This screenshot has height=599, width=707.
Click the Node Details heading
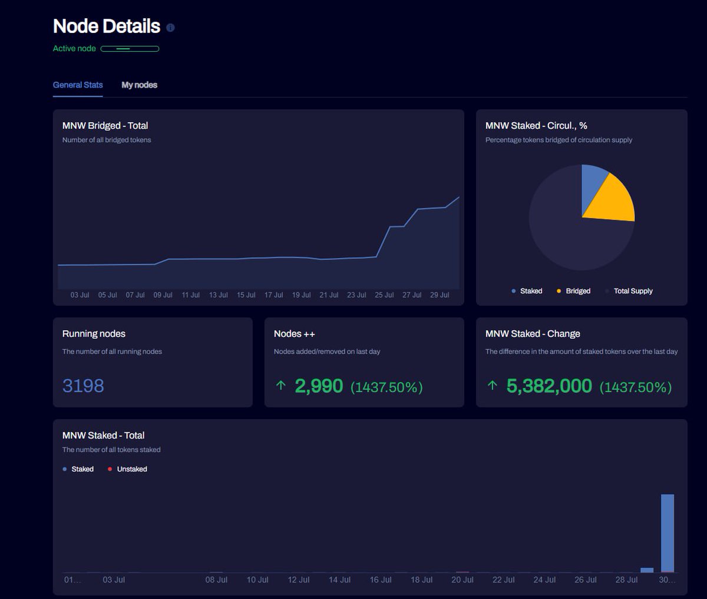coord(107,27)
